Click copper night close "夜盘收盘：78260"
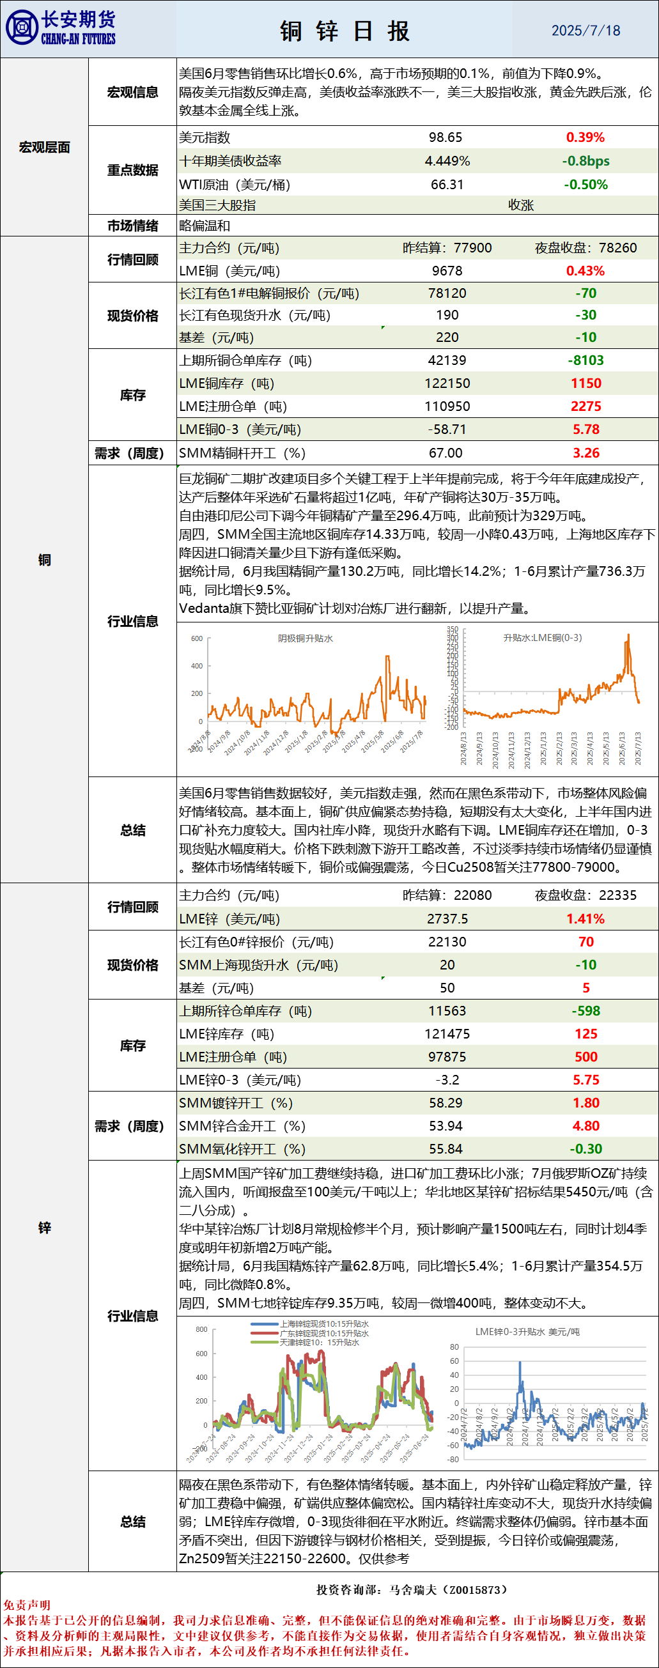Image resolution: width=659 pixels, height=1668 pixels. click(x=585, y=248)
